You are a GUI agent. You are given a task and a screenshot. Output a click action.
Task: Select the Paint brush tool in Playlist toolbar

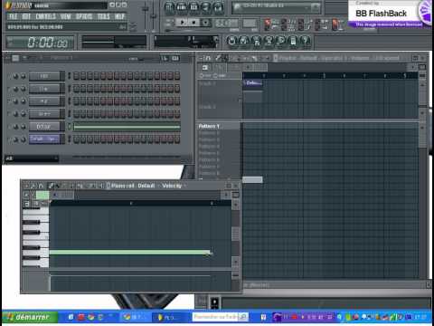pyautogui.click(x=225, y=58)
